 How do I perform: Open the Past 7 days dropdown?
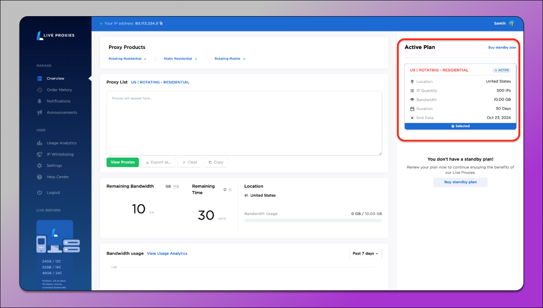366,253
